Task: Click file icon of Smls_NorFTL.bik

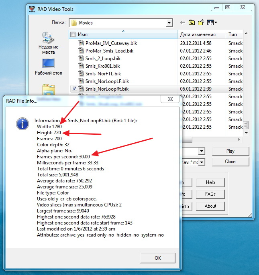Action: 81,73
